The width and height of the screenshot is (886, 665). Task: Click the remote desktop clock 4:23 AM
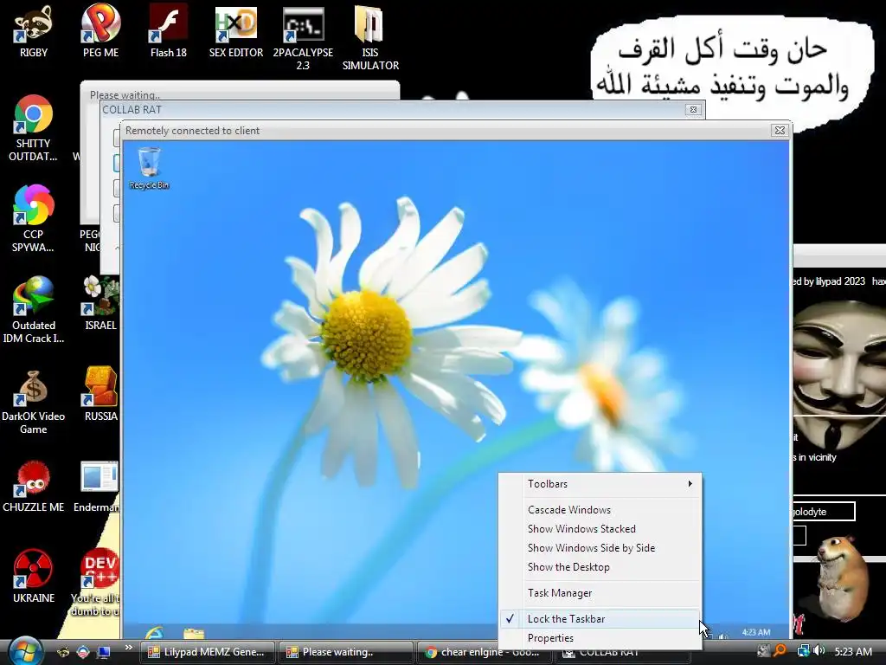click(755, 632)
